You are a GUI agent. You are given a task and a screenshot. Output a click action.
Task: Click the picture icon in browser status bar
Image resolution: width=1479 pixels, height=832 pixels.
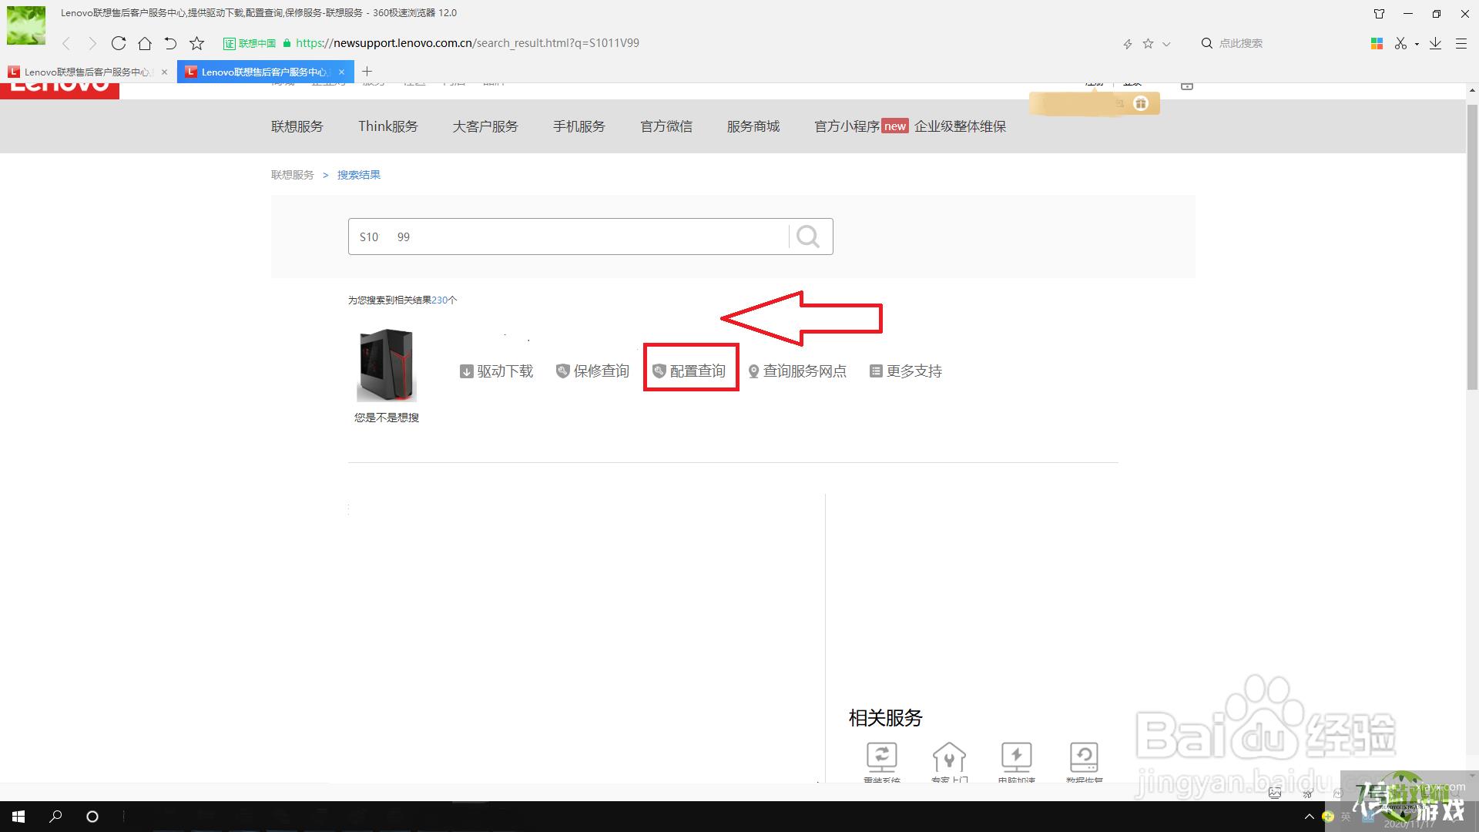point(1275,793)
